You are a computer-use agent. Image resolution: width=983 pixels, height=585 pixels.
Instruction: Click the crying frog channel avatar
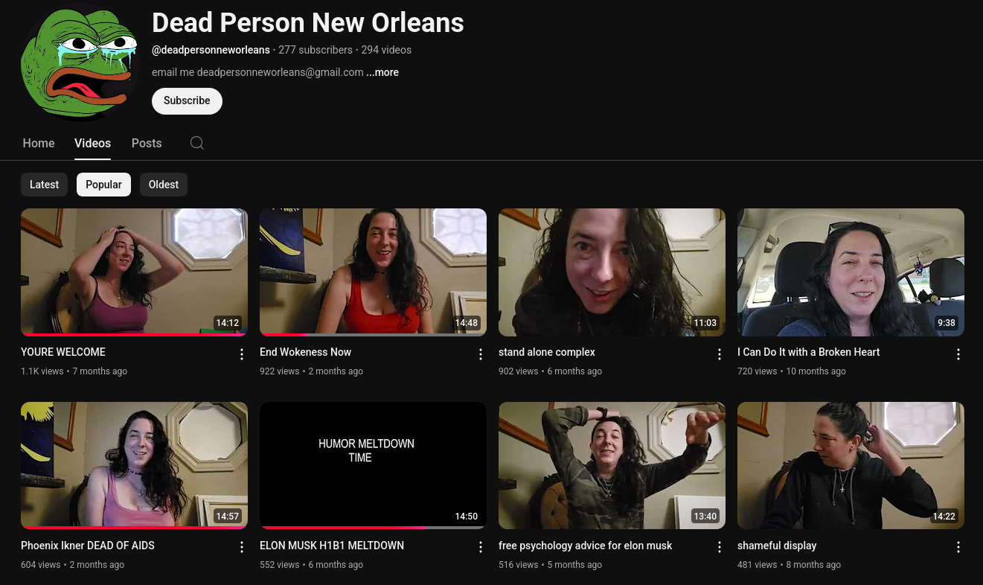point(80,61)
